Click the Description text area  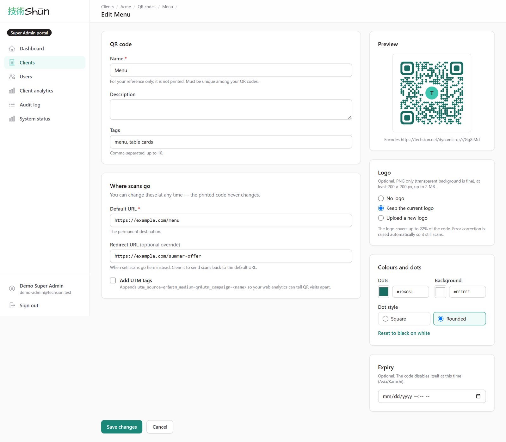click(231, 110)
